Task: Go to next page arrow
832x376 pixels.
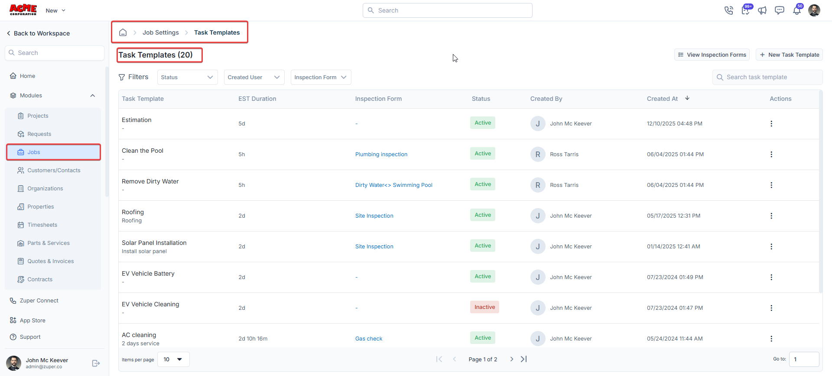Action: (512, 359)
